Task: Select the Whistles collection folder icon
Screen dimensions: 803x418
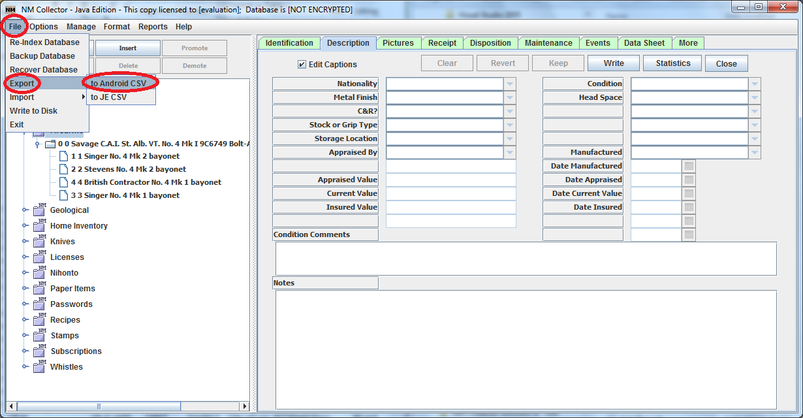Action: tap(39, 366)
